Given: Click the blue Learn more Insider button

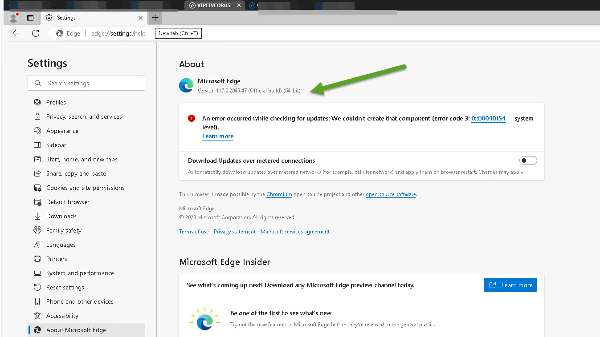Looking at the screenshot, I should [510, 285].
